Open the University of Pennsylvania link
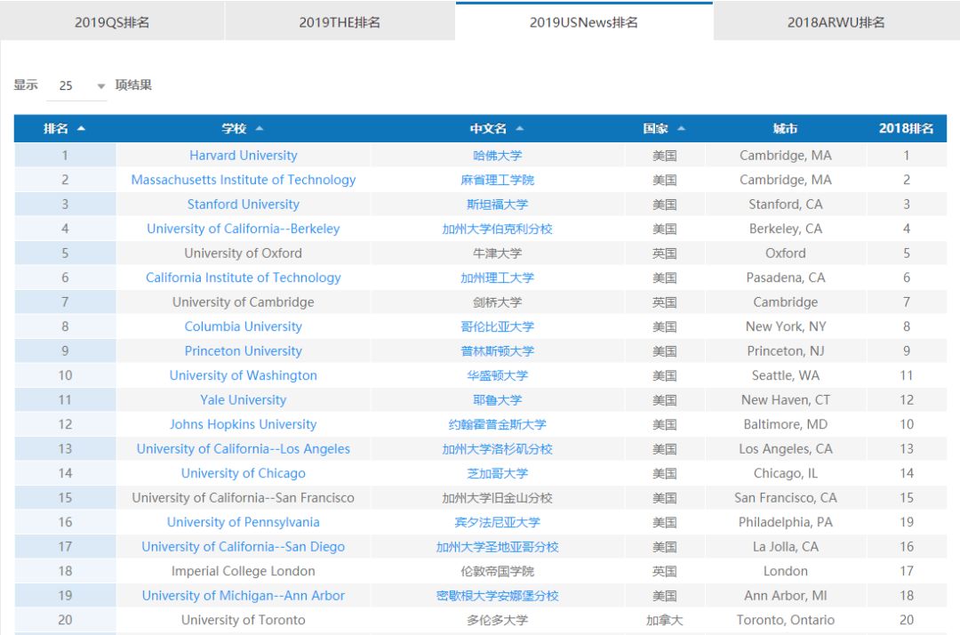Screen dimensions: 960x635 [x=243, y=523]
